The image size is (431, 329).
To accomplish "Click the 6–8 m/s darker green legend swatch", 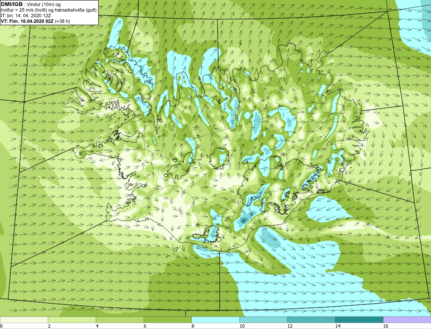I will 168,320.
